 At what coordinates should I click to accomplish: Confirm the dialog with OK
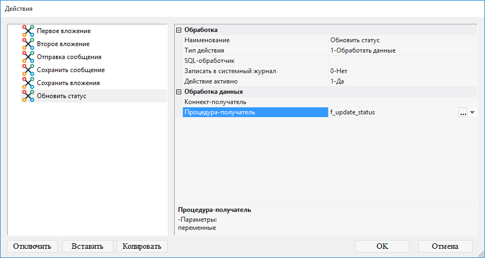382,246
